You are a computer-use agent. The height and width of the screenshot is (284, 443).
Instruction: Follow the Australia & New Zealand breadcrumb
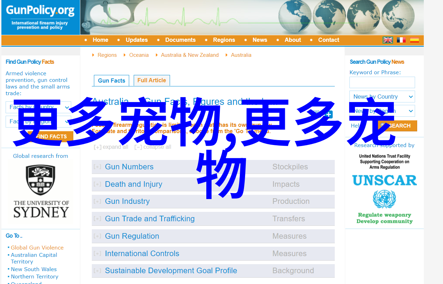pos(190,55)
